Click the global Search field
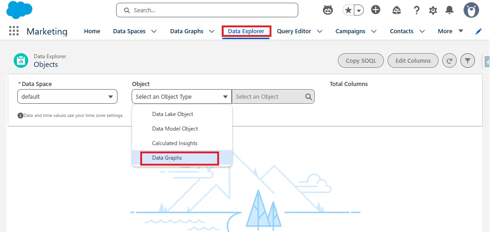The image size is (490, 232). (x=207, y=10)
